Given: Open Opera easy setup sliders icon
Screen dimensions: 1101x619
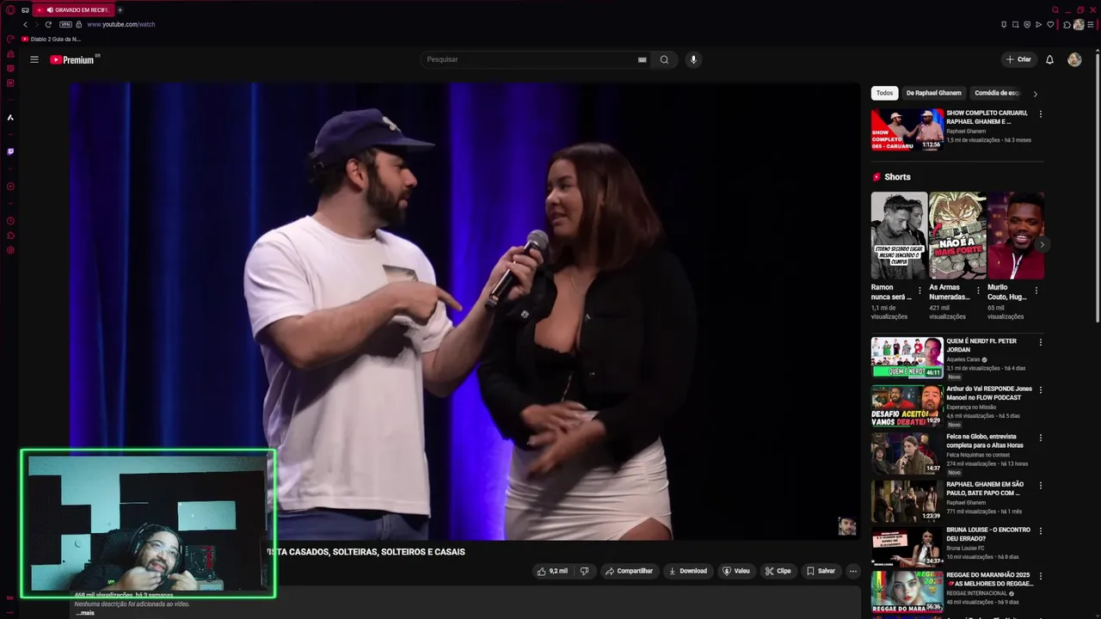Looking at the screenshot, I should [x=1091, y=25].
